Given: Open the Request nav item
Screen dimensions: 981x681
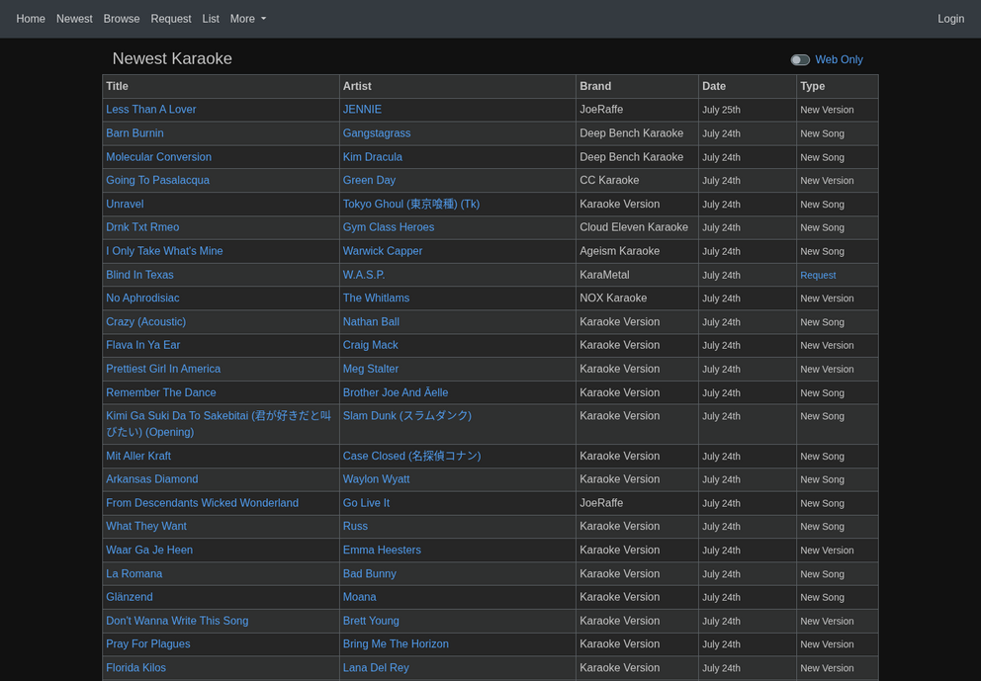Looking at the screenshot, I should (171, 19).
